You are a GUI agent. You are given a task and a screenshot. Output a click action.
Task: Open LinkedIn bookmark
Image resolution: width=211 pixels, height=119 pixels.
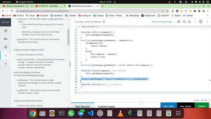click(71, 16)
